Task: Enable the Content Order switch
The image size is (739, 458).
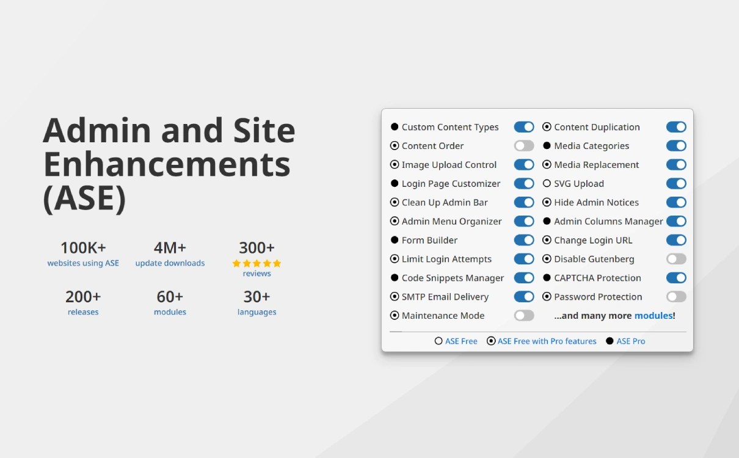Action: (524, 146)
